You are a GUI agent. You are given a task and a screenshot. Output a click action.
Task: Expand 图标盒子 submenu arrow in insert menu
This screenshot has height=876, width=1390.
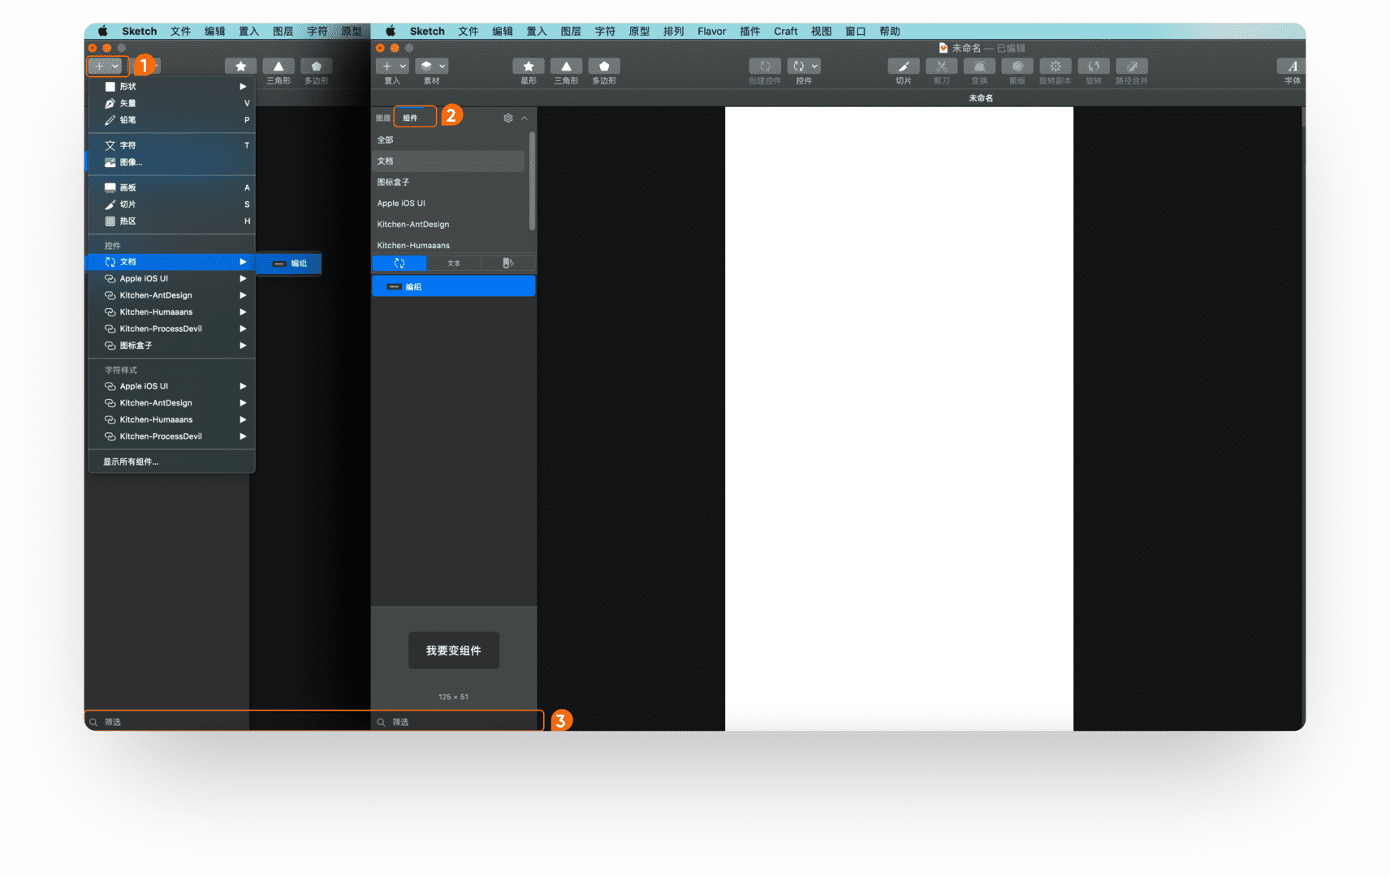tap(243, 346)
